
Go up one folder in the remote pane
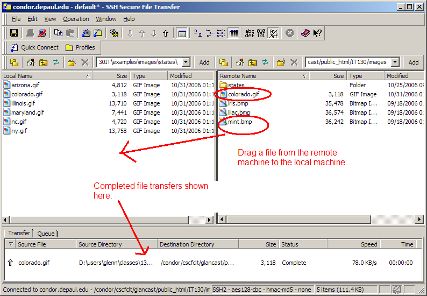coord(252,62)
